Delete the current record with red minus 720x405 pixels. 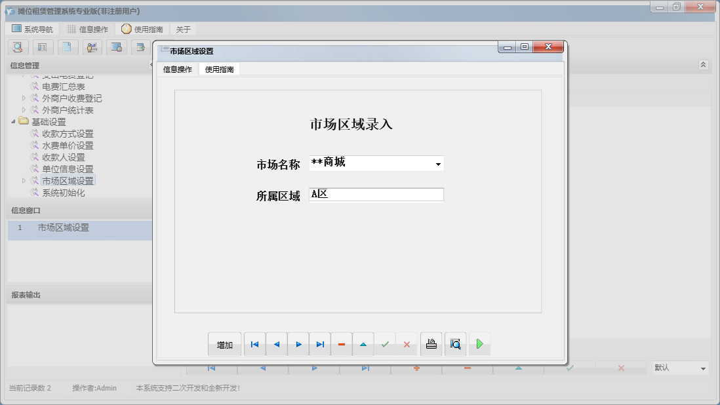tap(342, 343)
